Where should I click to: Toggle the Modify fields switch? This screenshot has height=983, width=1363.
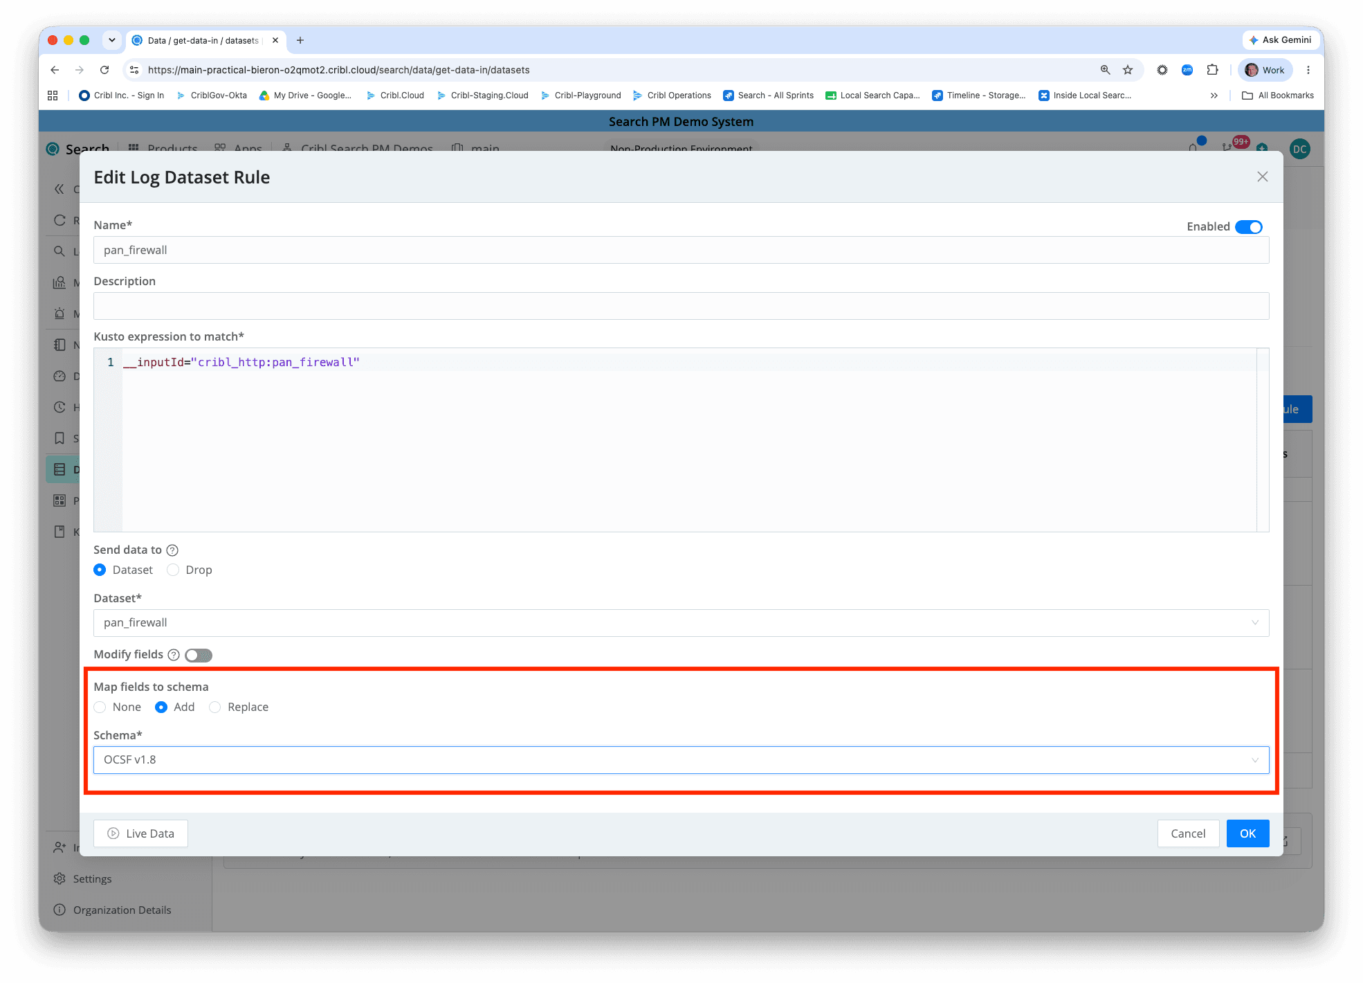[x=199, y=655]
